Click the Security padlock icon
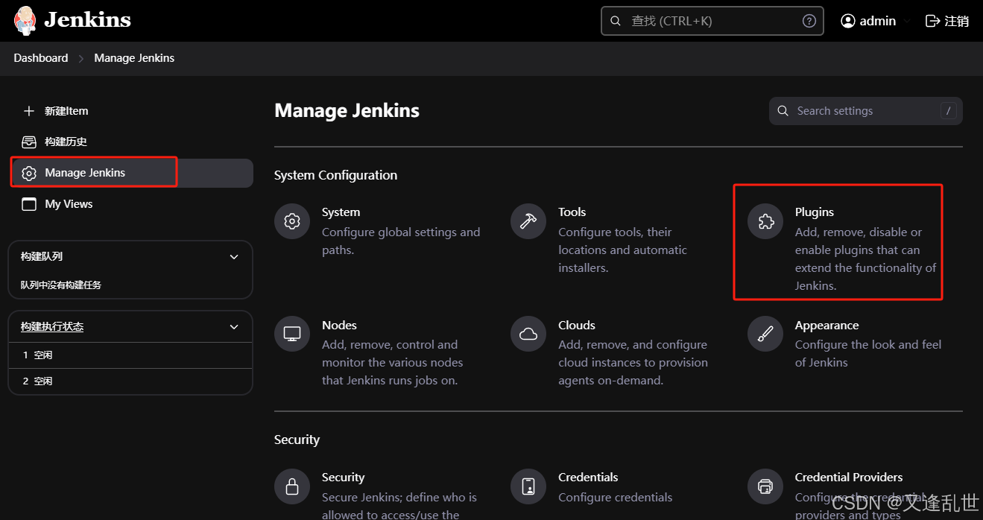The height and width of the screenshot is (520, 983). coord(292,486)
